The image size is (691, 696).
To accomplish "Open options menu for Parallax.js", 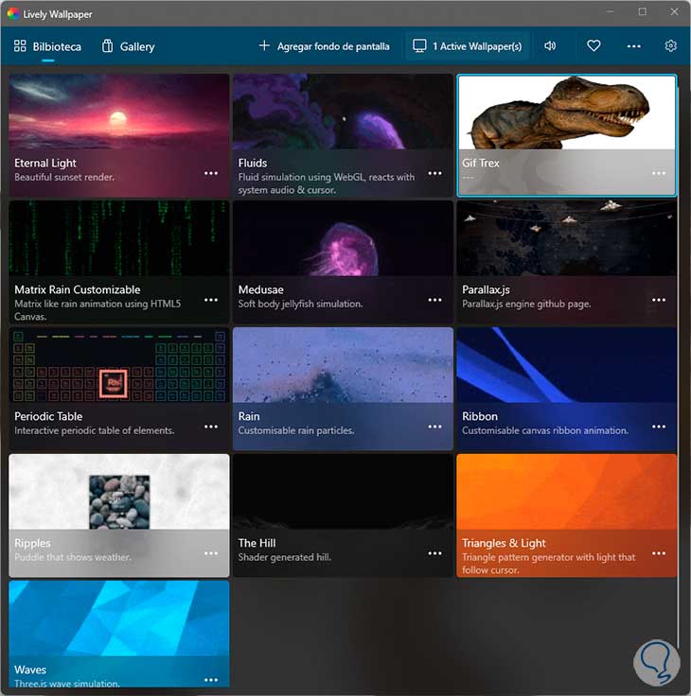I will click(x=659, y=300).
